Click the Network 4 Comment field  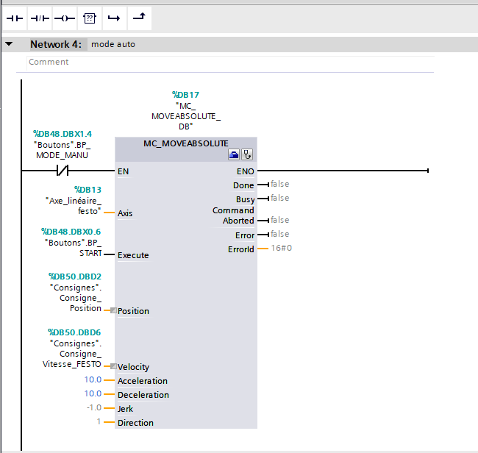(x=230, y=62)
